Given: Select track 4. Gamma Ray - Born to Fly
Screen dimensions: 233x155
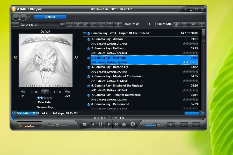Looking at the screenshot, I should [x=144, y=69].
